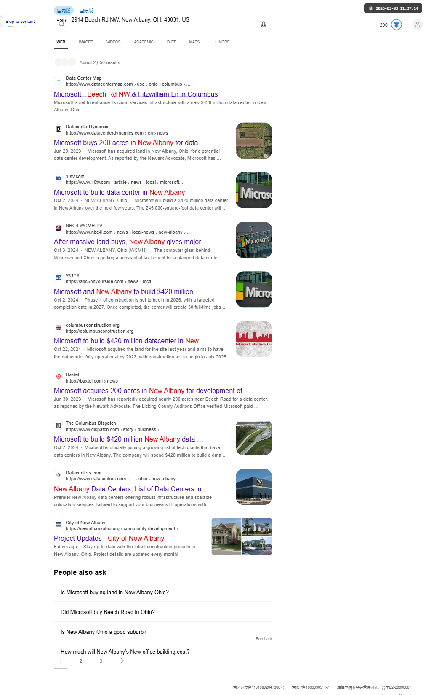Image resolution: width=426 pixels, height=695 pixels.
Task: Open 'Microsoft to build data center in New Albany' link
Action: [120, 193]
